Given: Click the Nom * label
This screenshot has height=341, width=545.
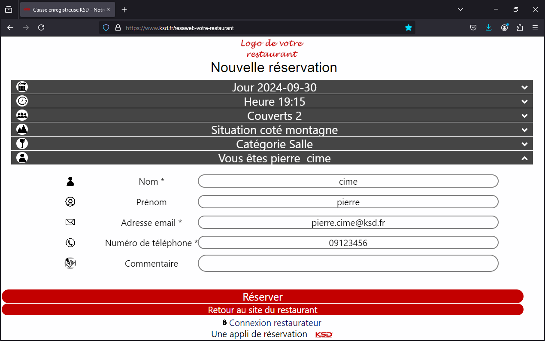Looking at the screenshot, I should pos(151,181).
